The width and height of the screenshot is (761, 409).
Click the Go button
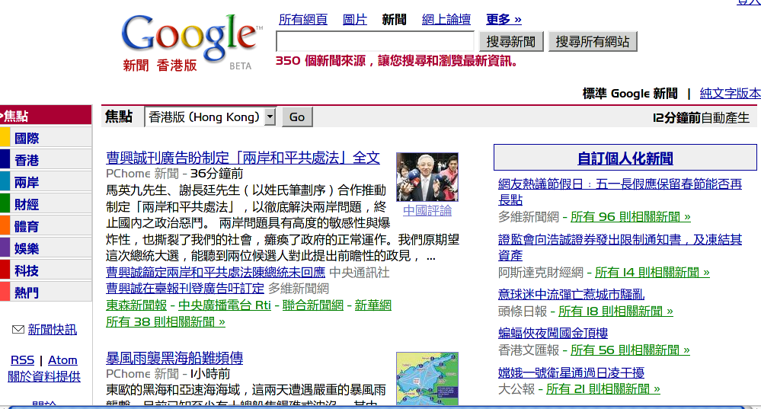click(x=297, y=117)
